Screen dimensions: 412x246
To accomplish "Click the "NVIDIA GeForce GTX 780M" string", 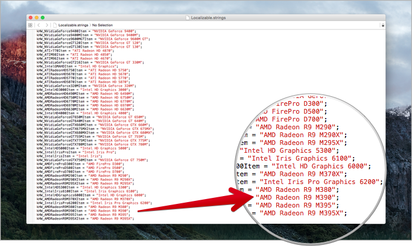I will (123, 144).
